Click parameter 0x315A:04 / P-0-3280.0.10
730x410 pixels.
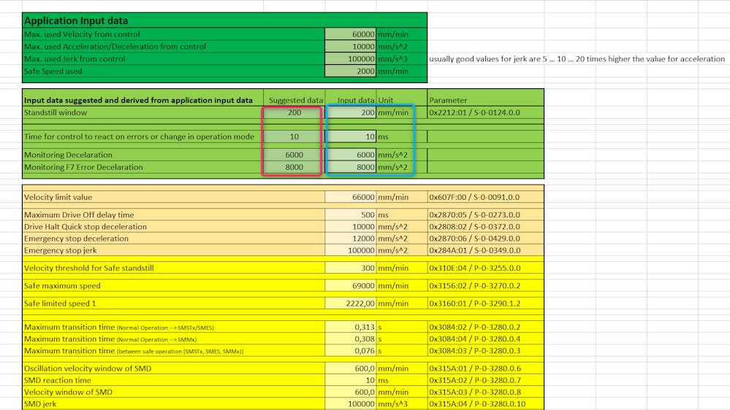click(x=477, y=404)
